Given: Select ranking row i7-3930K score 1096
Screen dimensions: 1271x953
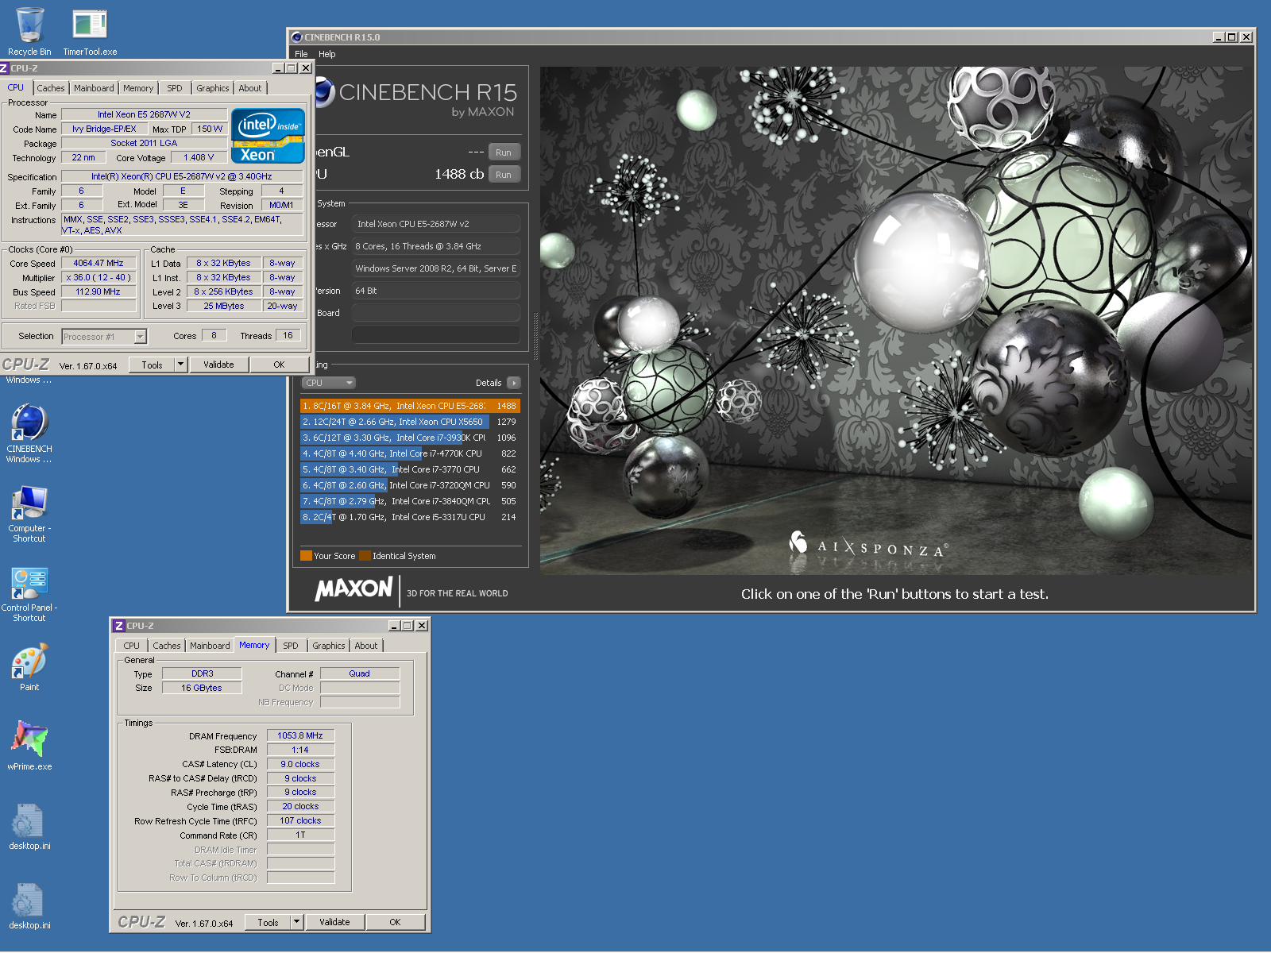Looking at the screenshot, I should click(x=410, y=438).
